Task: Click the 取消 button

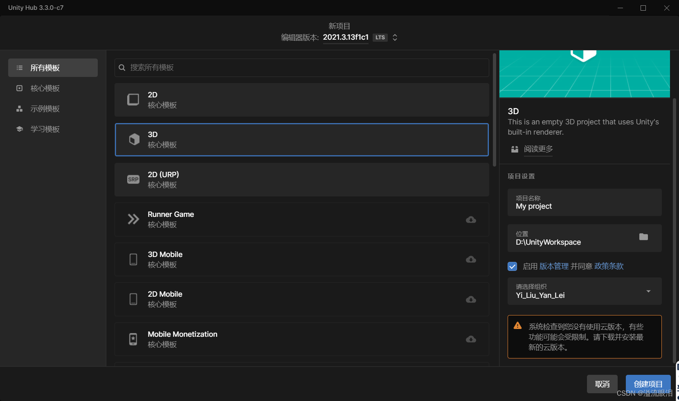Action: [602, 384]
